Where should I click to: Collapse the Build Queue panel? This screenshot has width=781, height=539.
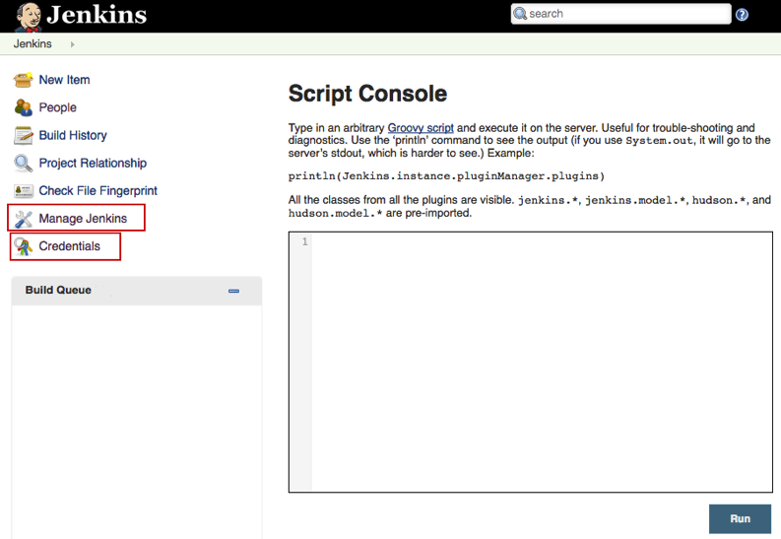tap(233, 291)
